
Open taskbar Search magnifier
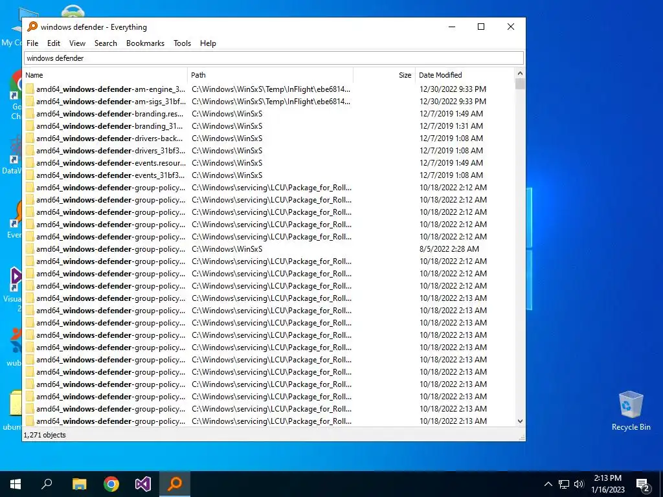pyautogui.click(x=47, y=484)
